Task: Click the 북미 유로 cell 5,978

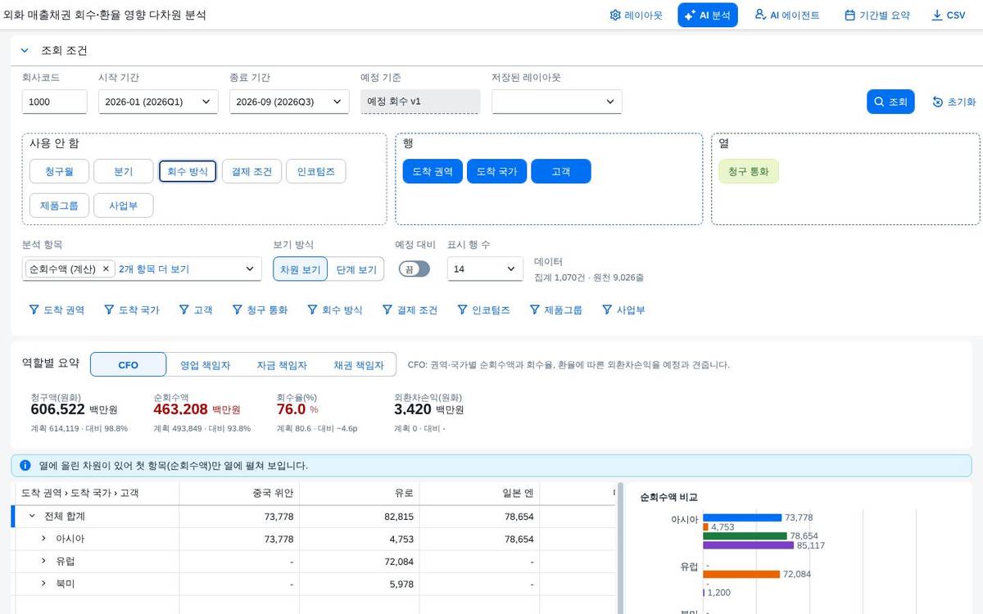Action: [360, 583]
